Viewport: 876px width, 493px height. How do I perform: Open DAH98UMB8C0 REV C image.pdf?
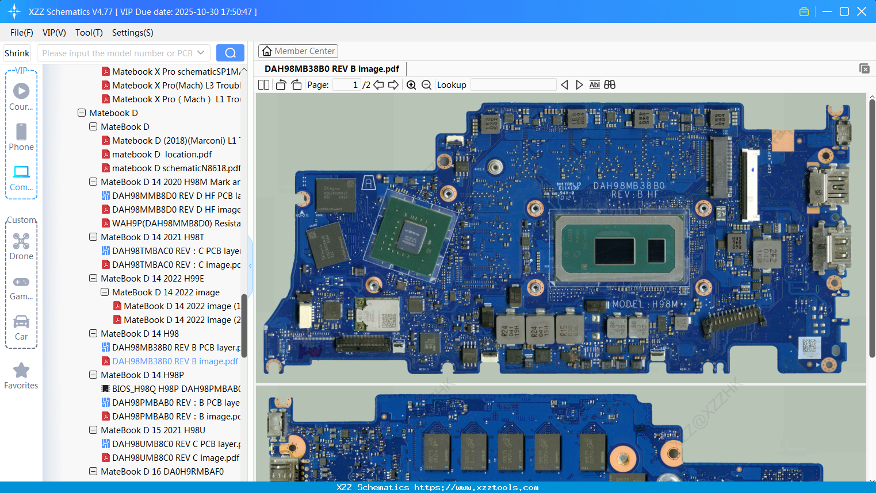click(x=175, y=458)
